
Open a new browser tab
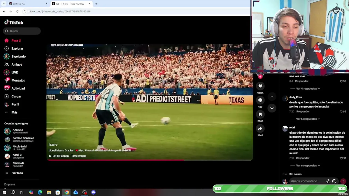click(96, 4)
